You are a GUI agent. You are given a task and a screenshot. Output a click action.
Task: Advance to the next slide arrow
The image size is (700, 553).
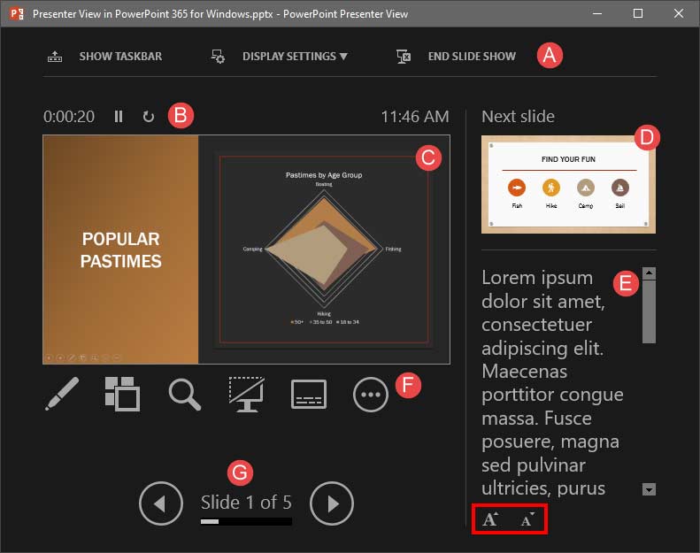pyautogui.click(x=332, y=503)
